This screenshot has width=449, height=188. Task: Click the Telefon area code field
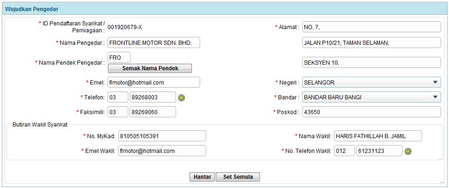[x=118, y=97]
